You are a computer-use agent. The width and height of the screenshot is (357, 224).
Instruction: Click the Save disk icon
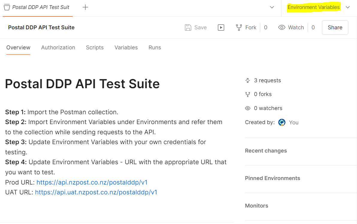[x=188, y=28]
